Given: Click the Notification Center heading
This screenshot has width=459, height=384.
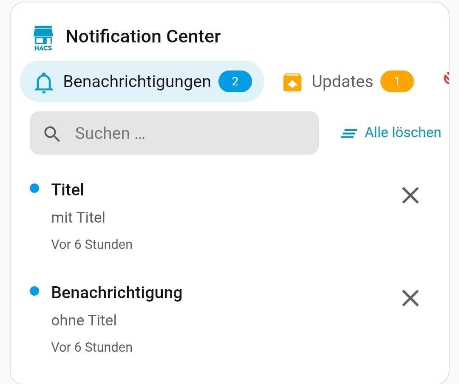Looking at the screenshot, I should pyautogui.click(x=143, y=36).
